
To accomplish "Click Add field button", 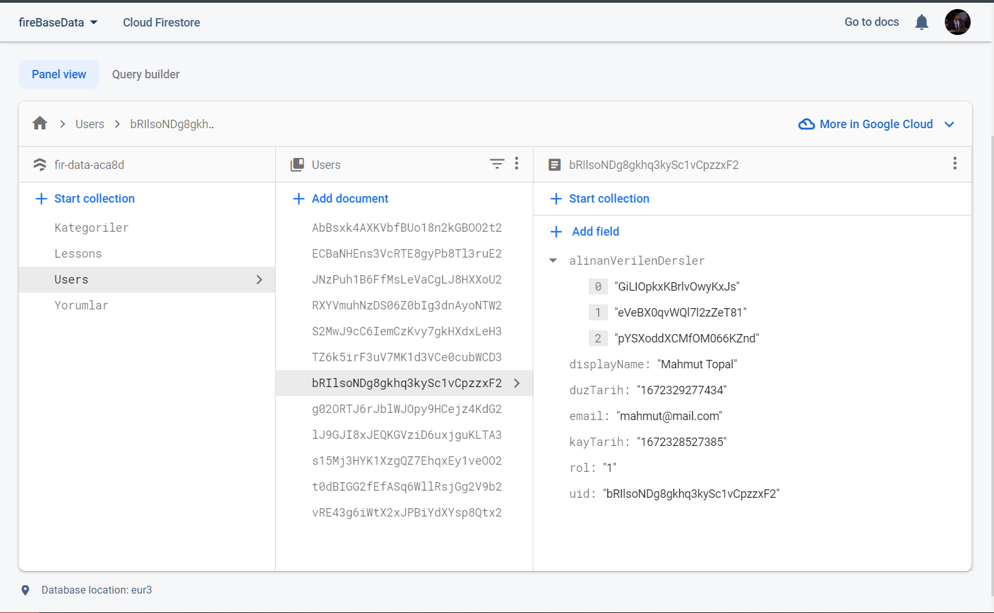I will (596, 232).
